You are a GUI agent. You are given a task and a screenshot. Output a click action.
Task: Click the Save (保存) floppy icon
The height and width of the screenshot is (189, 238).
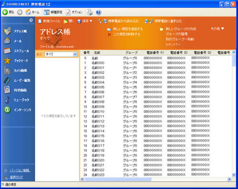tap(79, 21)
